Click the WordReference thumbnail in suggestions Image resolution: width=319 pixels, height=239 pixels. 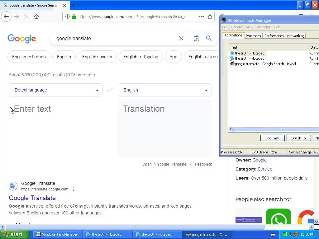[x=248, y=216]
